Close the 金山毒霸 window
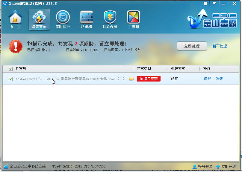Screen dimensions: 242x172 (235, 3)
